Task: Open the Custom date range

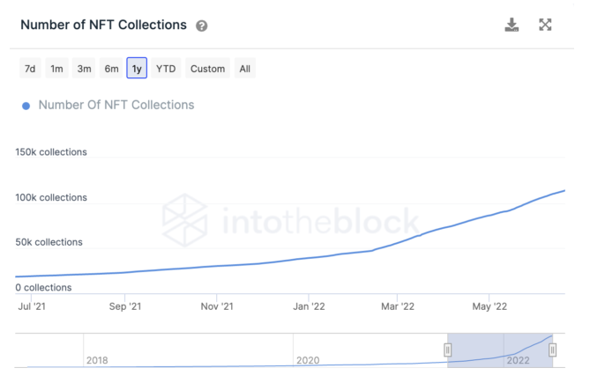Action: click(x=207, y=69)
